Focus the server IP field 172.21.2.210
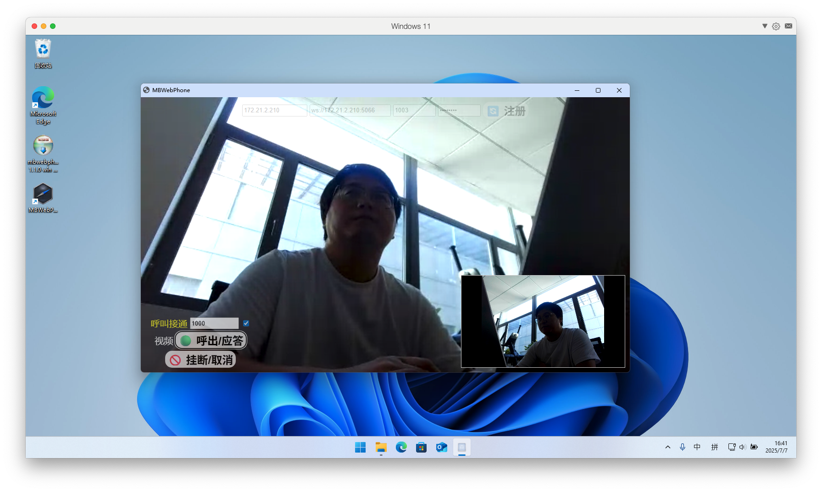 (x=274, y=111)
